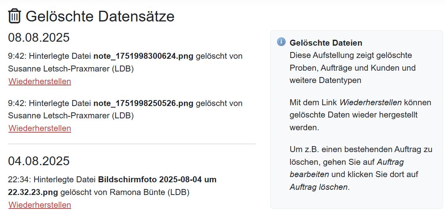447x218 pixels.
Task: Select the 04.08.2025 date heading
Action: [x=39, y=161]
